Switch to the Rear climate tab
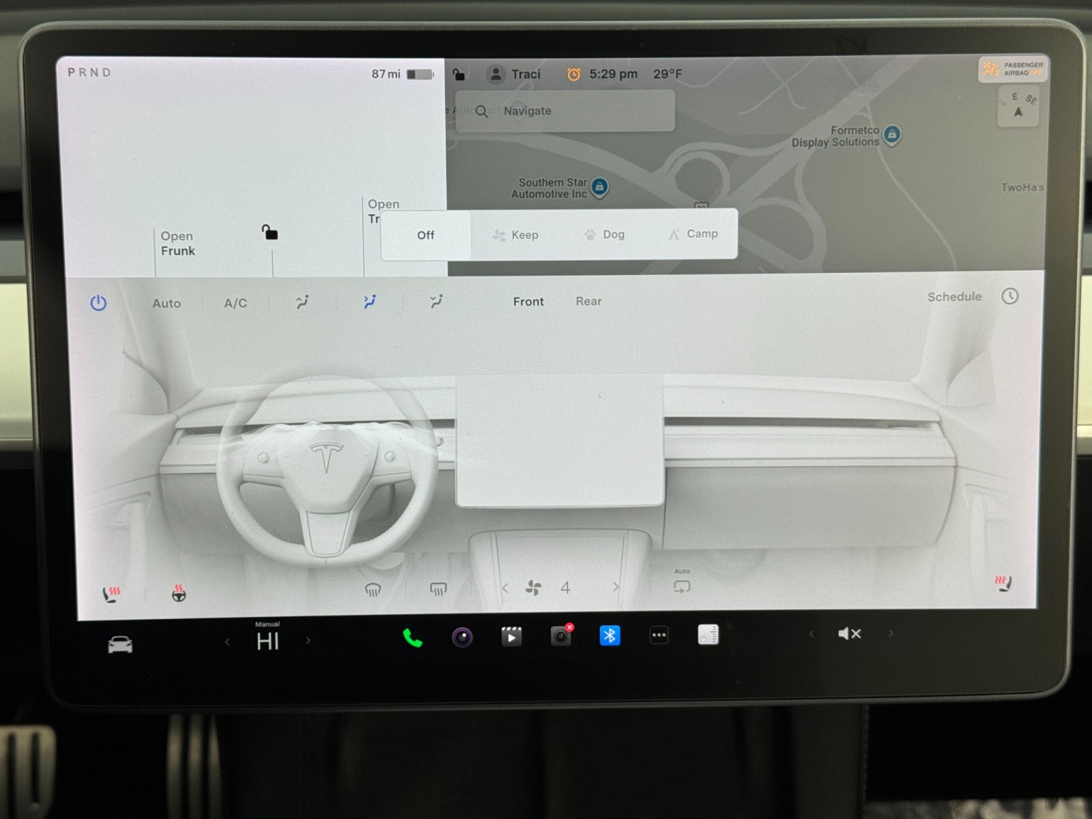 tap(588, 302)
